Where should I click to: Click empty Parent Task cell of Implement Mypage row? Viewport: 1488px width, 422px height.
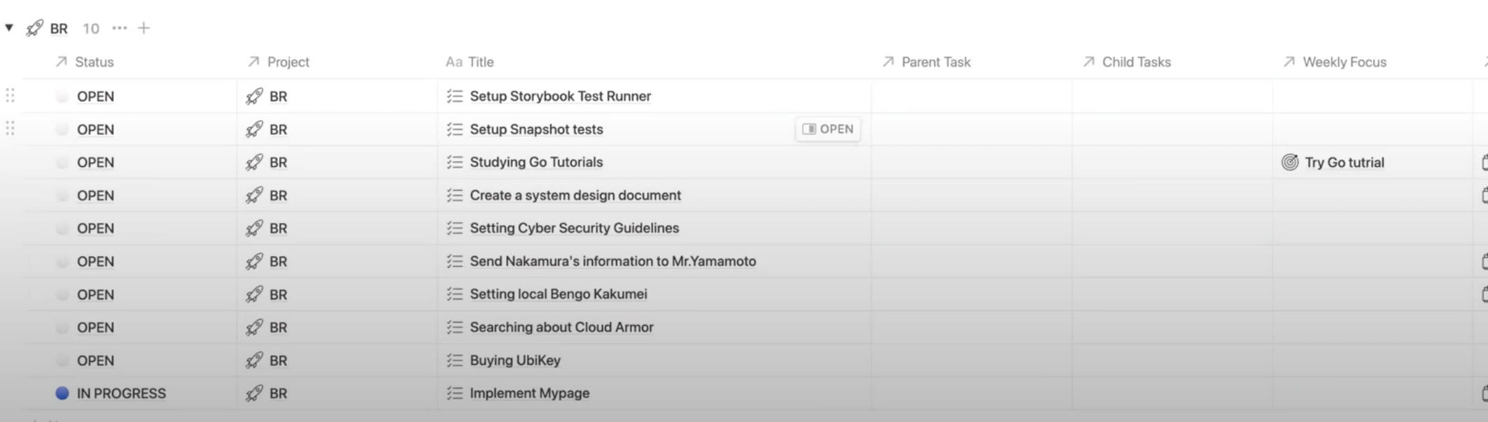971,393
